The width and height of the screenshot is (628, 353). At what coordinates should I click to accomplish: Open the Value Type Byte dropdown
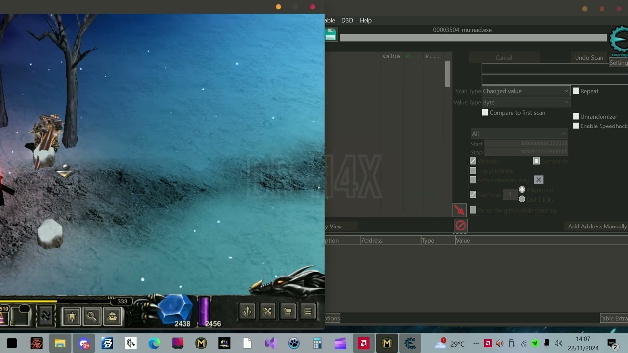coord(525,102)
